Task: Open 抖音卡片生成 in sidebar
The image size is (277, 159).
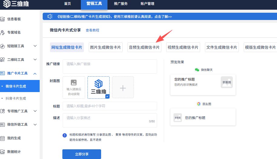Action: (x=16, y=98)
